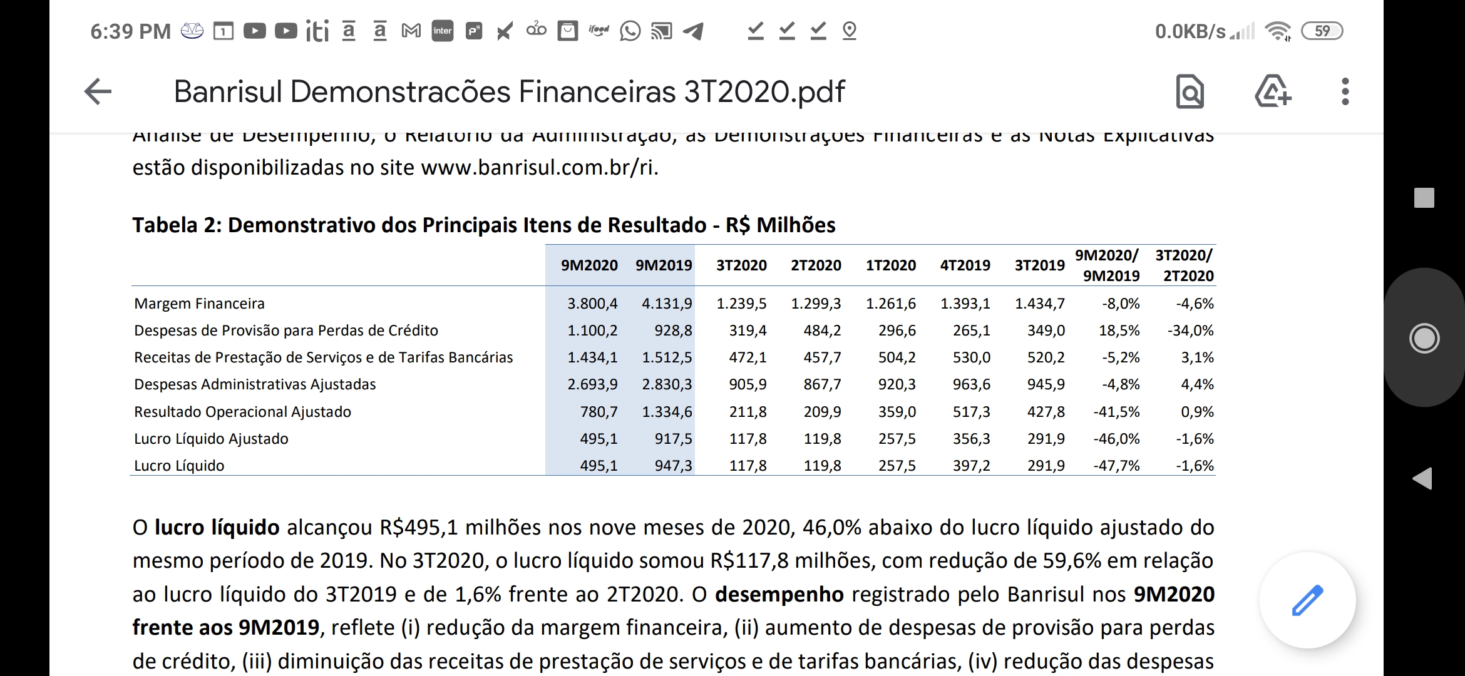Tap the 9M2020/9M2019 comparison column header

[1108, 265]
